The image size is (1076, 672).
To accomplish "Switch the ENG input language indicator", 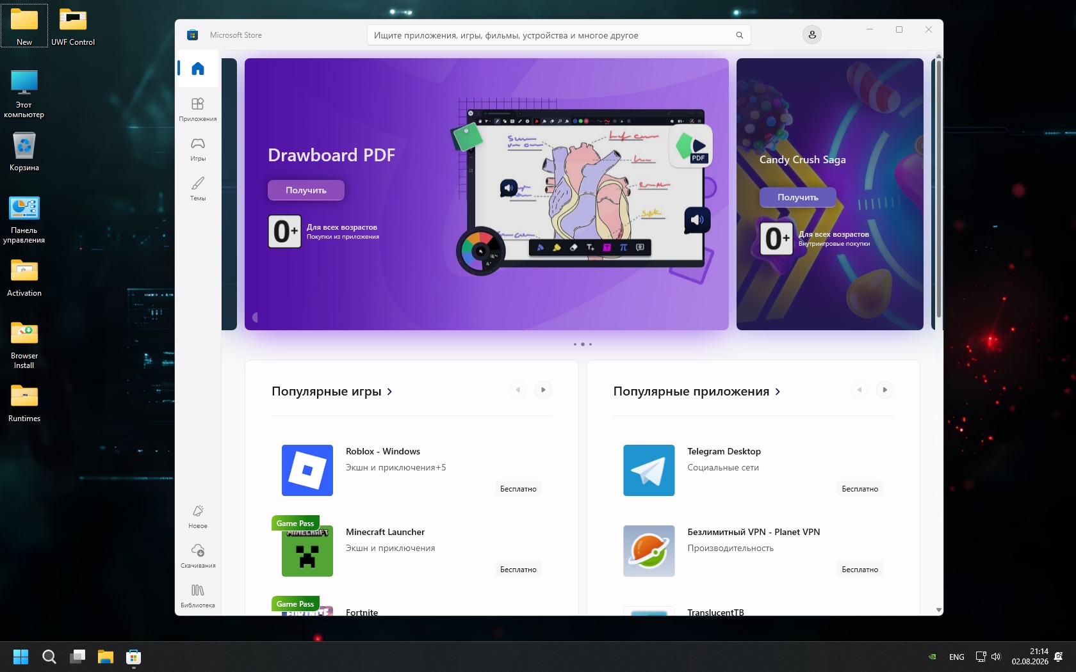I will (x=957, y=657).
